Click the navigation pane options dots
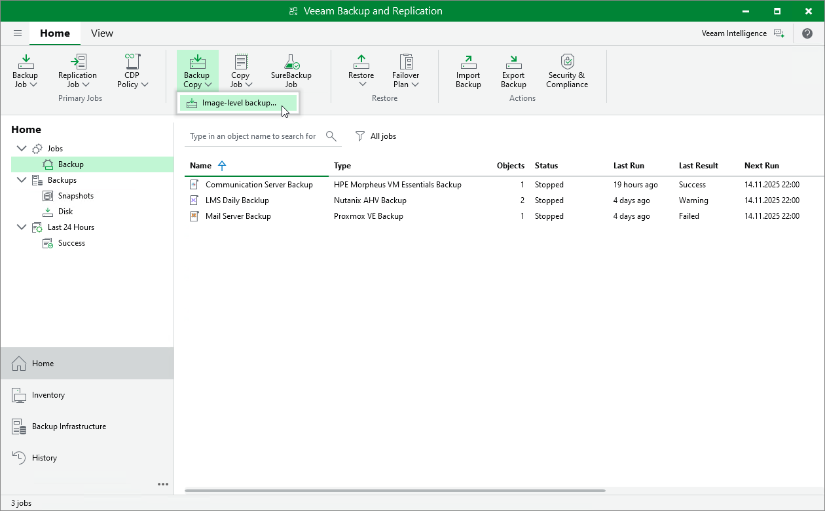Viewport: 825px width, 511px height. click(163, 485)
